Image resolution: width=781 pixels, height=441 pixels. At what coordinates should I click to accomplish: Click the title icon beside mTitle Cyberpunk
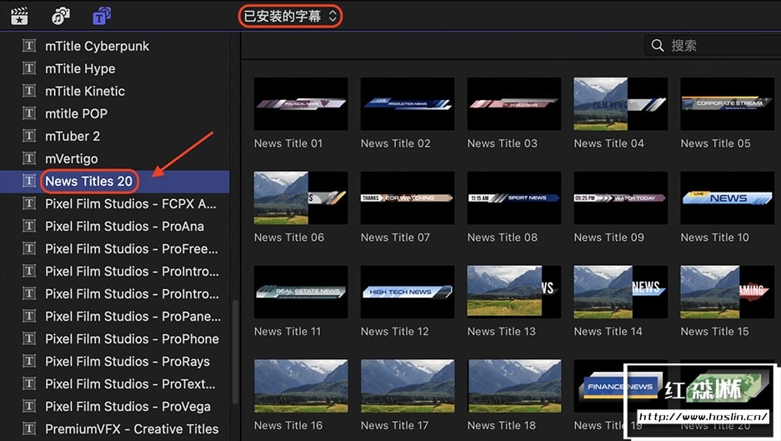tap(29, 46)
